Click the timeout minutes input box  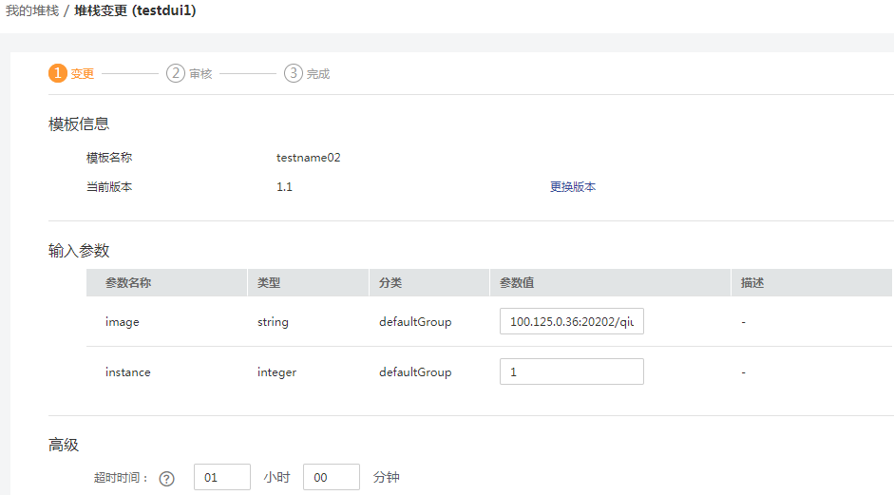[331, 477]
